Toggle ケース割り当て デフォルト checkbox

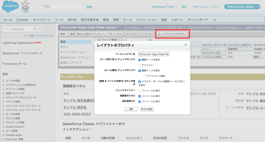(139, 65)
